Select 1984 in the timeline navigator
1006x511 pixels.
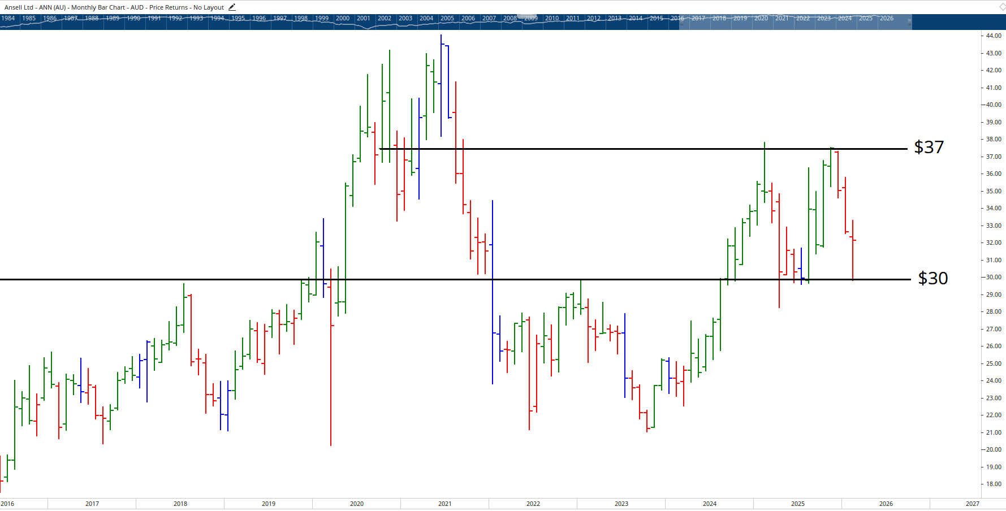coord(8,18)
